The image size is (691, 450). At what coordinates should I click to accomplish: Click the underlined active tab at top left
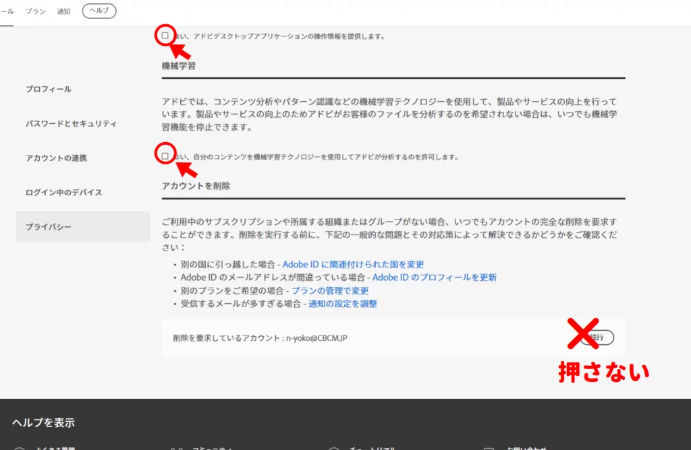click(6, 11)
